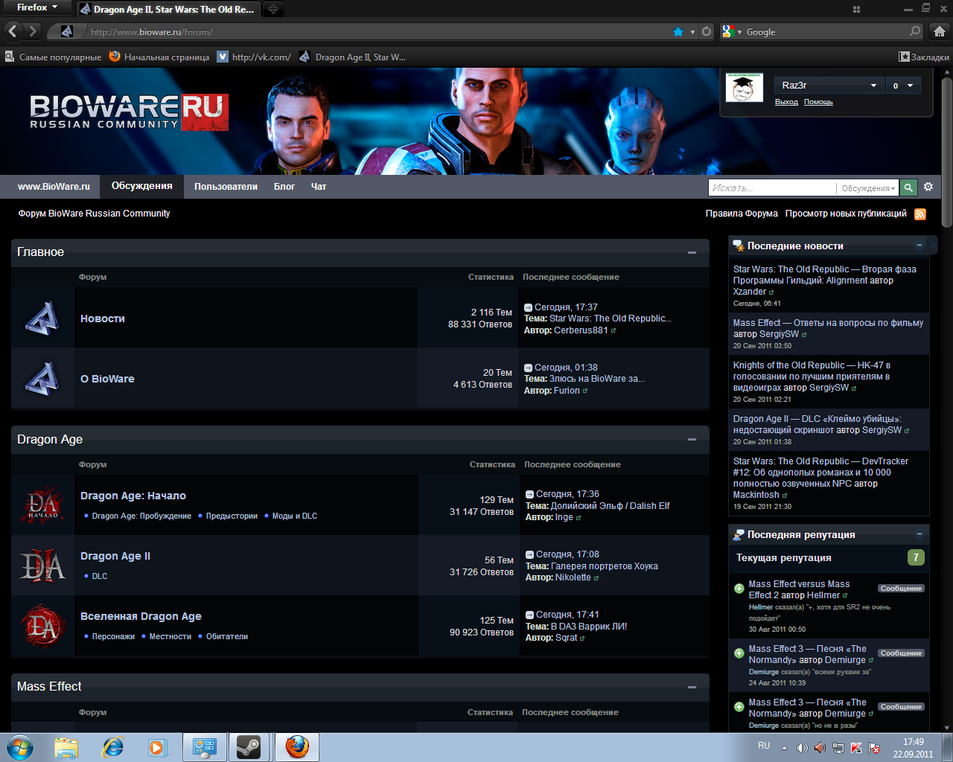Image resolution: width=953 pixels, height=762 pixels.
Task: Collapse the Последняя репутация sidebar block
Action: (919, 534)
